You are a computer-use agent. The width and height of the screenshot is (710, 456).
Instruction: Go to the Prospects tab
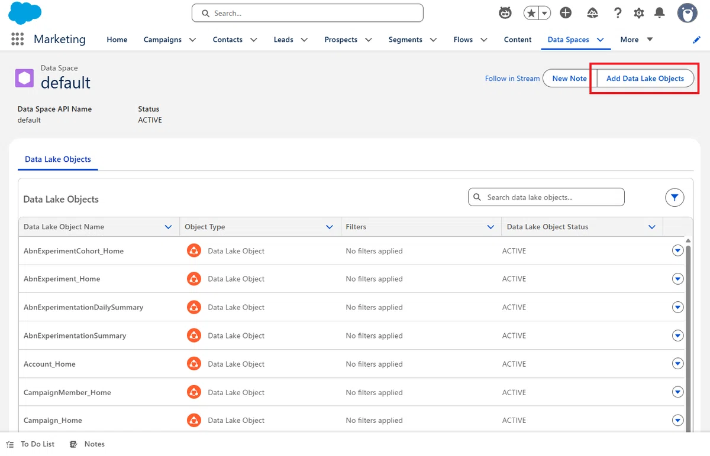pos(341,40)
